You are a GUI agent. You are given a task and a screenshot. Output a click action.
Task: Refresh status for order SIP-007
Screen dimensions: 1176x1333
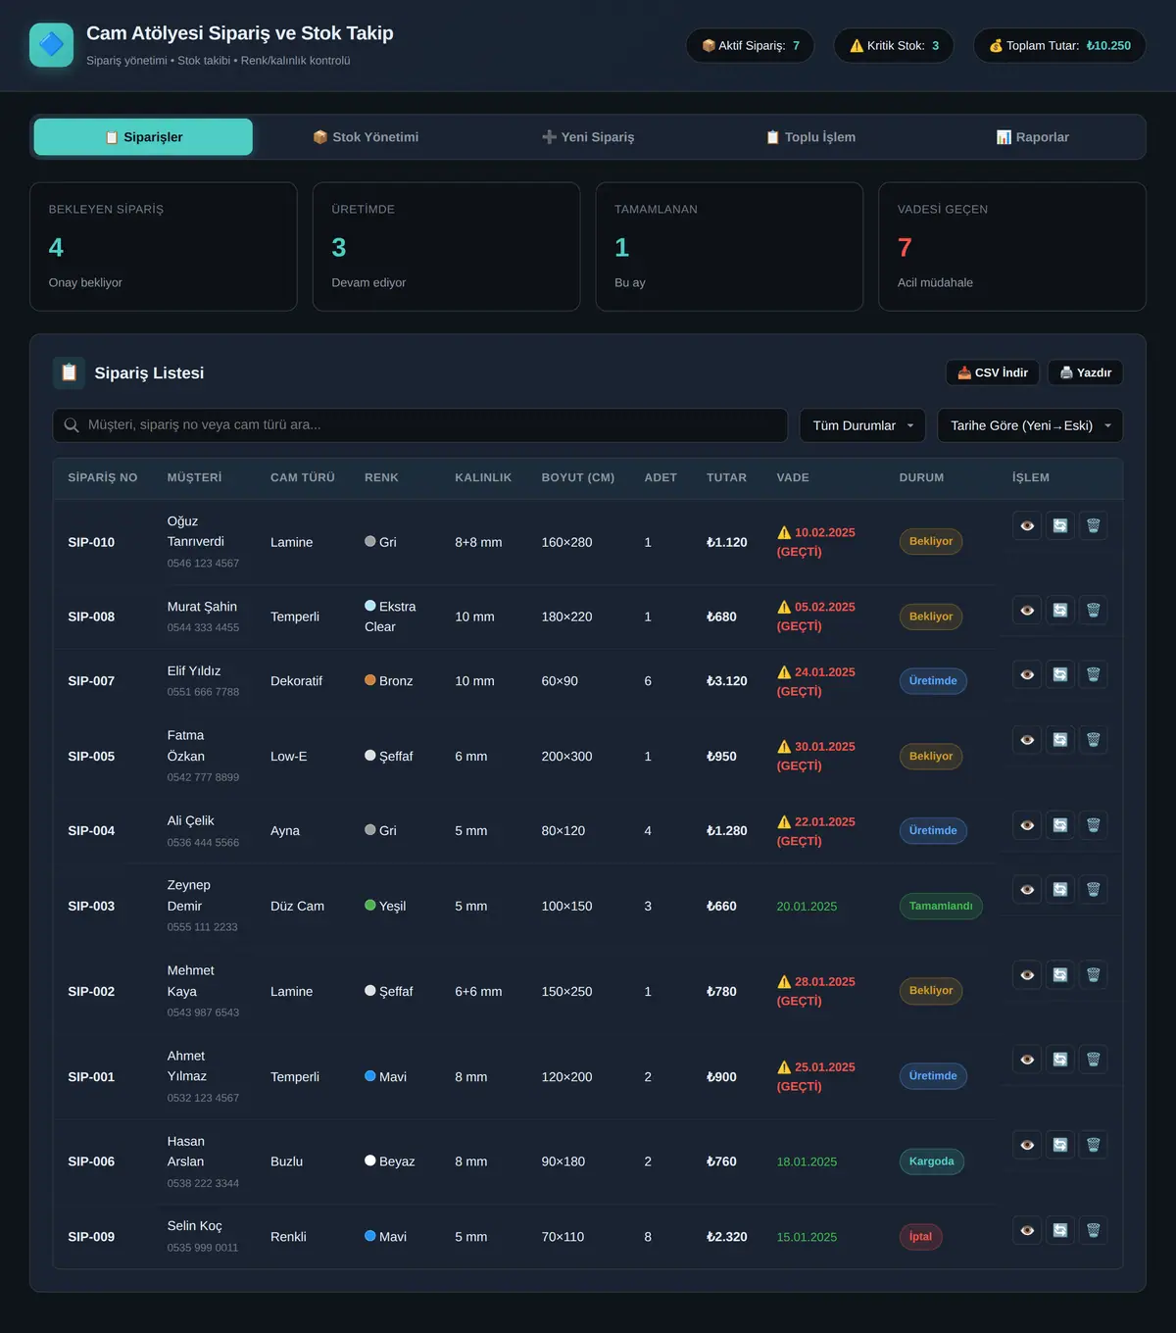1060,674
